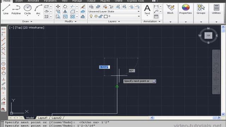Select the Fillet tool

coord(72,11)
